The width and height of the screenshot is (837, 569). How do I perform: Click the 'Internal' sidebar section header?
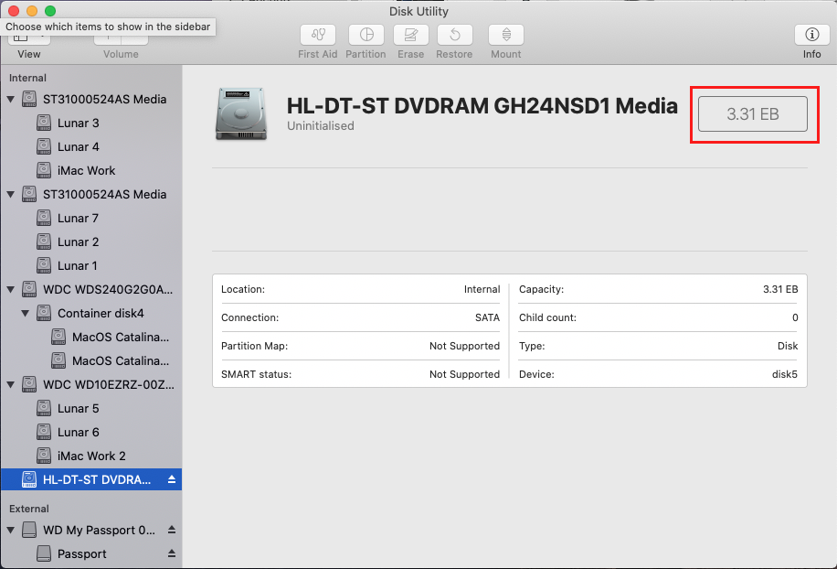pos(27,78)
